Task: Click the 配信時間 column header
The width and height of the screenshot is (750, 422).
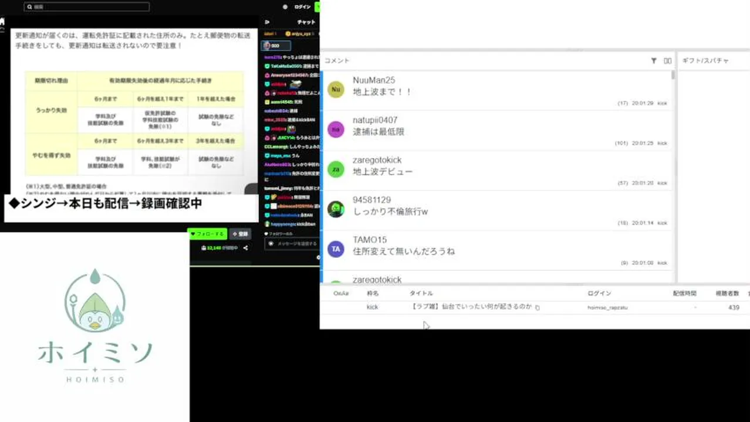Action: (x=685, y=293)
